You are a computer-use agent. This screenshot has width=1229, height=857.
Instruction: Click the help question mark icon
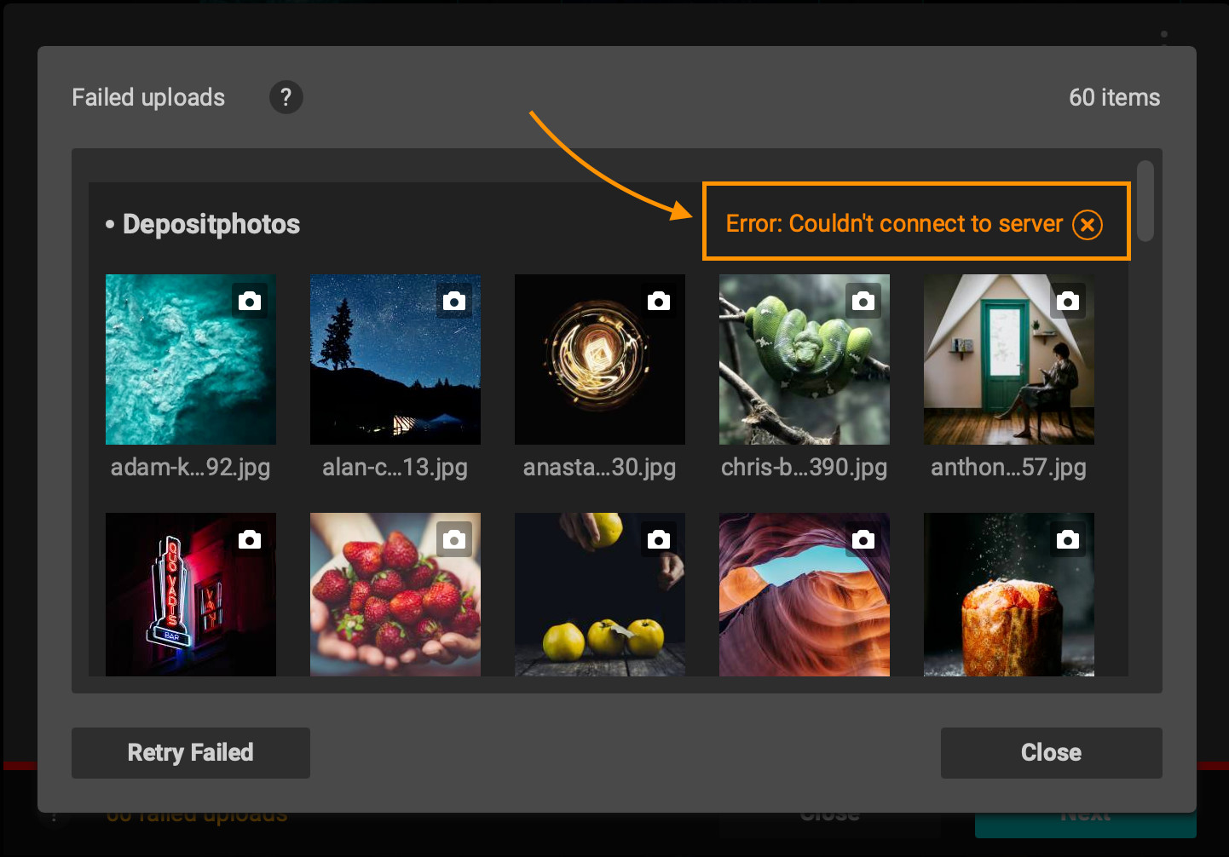point(286,97)
